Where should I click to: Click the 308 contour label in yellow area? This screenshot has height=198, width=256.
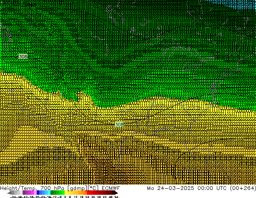pyautogui.click(x=120, y=124)
